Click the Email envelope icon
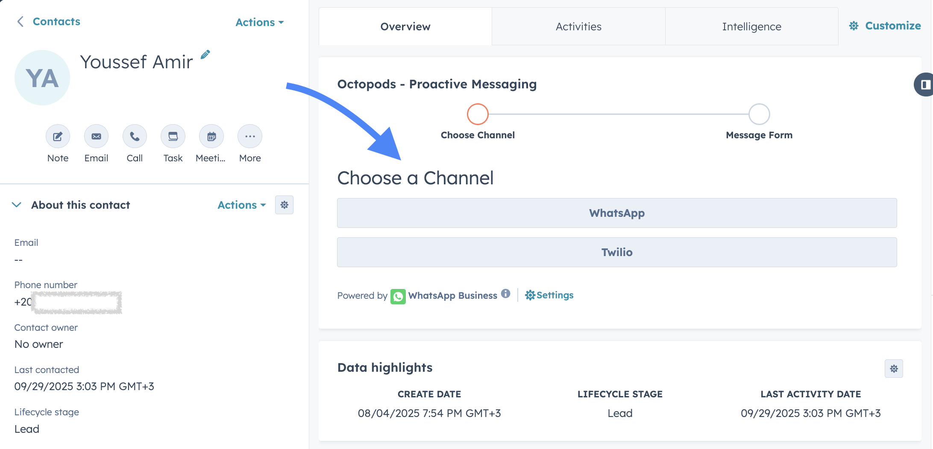This screenshot has width=933, height=449. tap(96, 137)
